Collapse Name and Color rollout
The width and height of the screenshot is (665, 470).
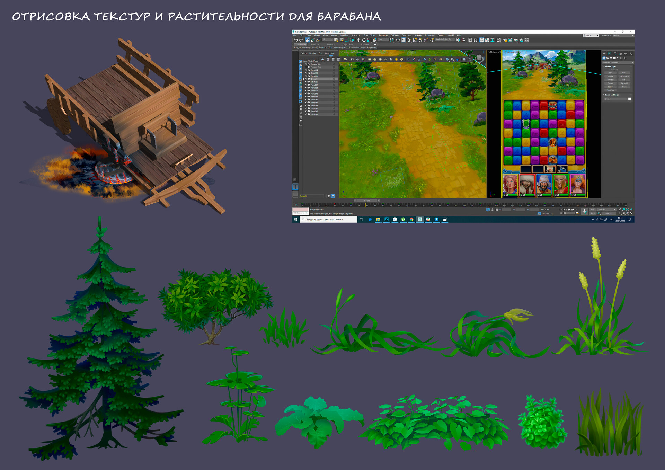[604, 95]
